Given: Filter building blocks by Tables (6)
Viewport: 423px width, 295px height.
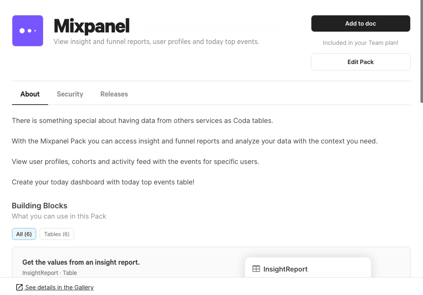Looking at the screenshot, I should 57,234.
